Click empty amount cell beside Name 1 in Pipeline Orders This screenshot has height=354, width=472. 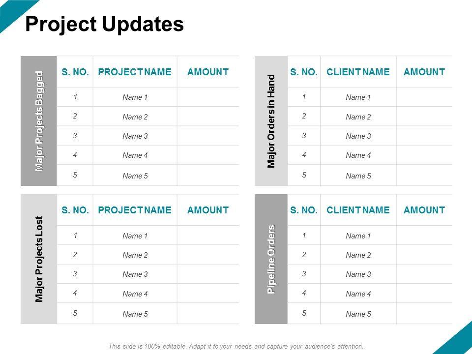(x=424, y=236)
